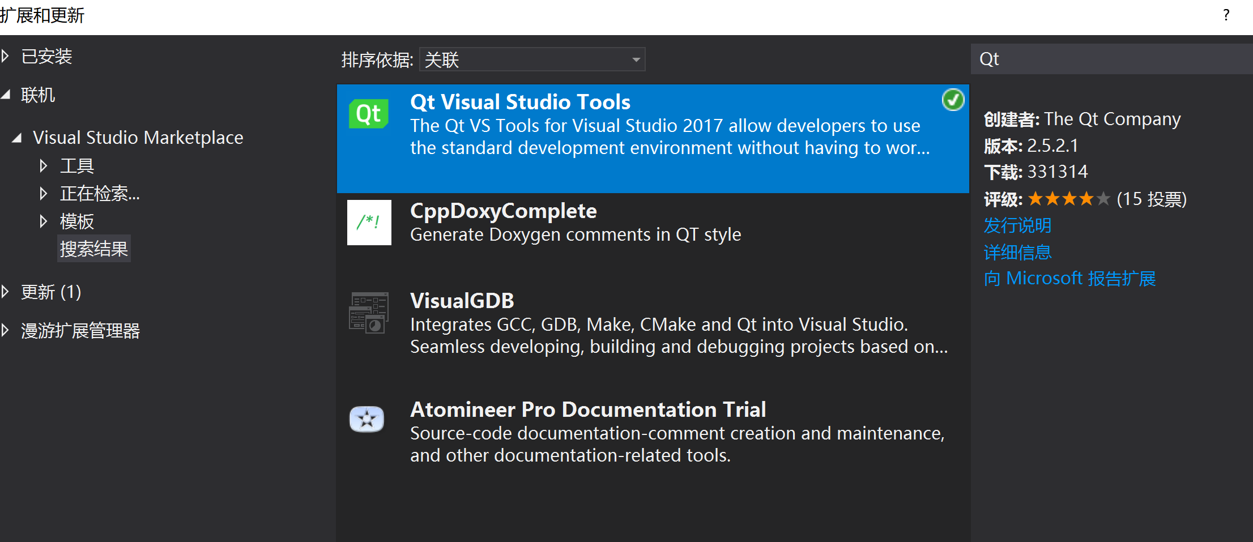The image size is (1253, 542).
Task: Expand the 工具 tree node arrow
Action: (x=44, y=166)
